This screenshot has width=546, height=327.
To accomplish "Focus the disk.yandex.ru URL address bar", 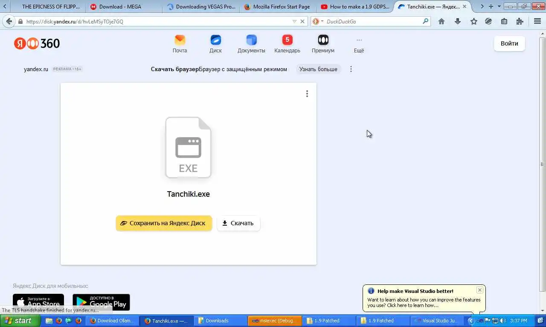I will click(x=158, y=21).
